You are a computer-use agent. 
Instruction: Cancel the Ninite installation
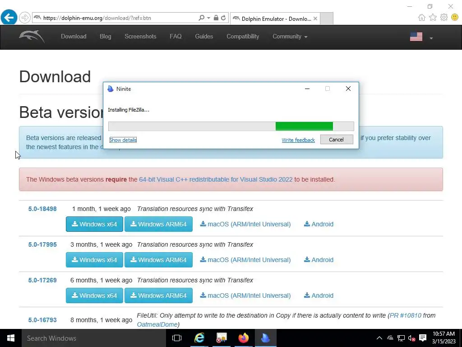pyautogui.click(x=337, y=140)
